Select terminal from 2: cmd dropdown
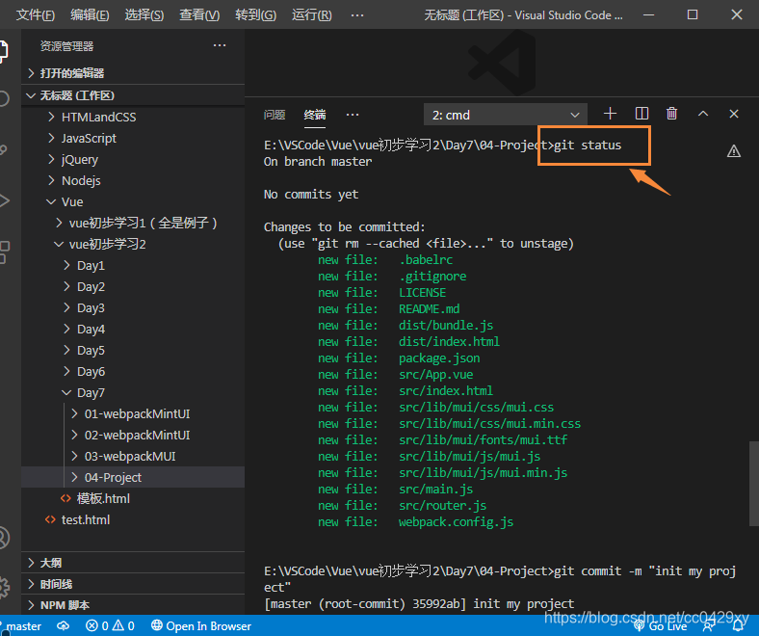Image resolution: width=759 pixels, height=636 pixels. tap(506, 115)
